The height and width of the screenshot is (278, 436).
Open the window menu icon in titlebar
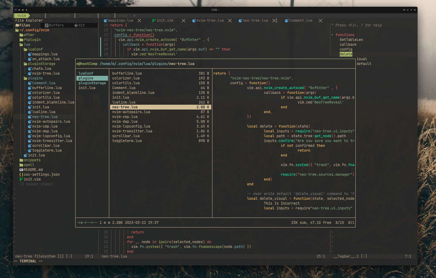tap(16, 10)
